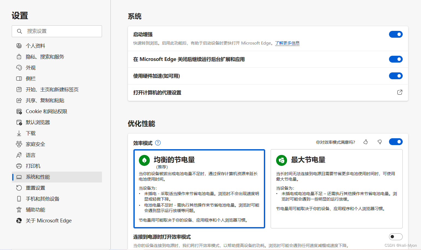Open 手机和其他设备 settings
The width and height of the screenshot is (421, 250).
(57, 199)
